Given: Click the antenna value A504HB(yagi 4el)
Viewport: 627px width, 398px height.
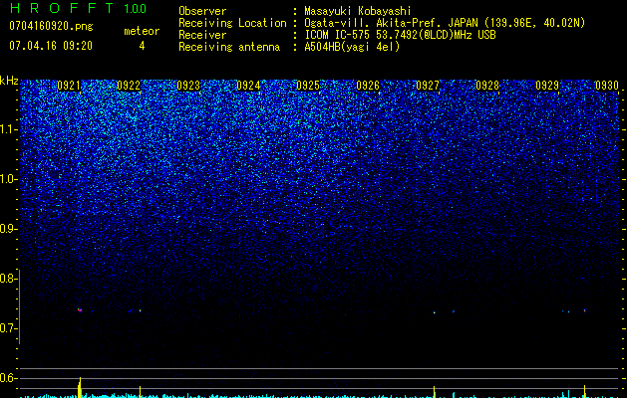Looking at the screenshot, I should click(352, 47).
